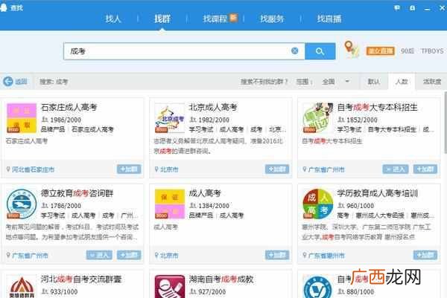Screen dimensions: 447x298
Task: Open the 湖南自考成考成教 avatar
Action: pos(170,286)
